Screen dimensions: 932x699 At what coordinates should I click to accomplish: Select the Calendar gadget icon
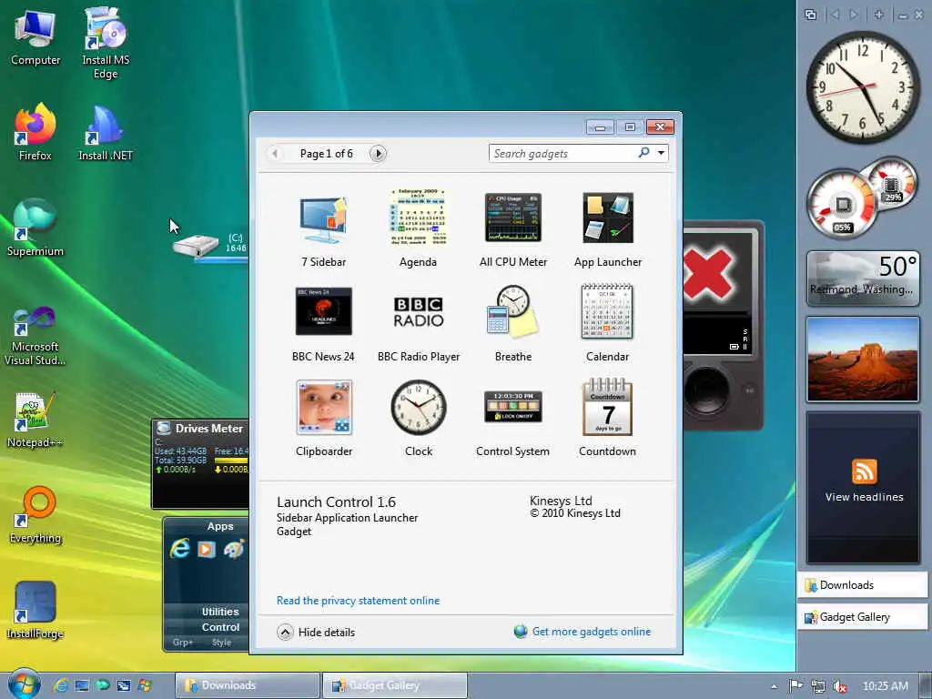coord(607,311)
